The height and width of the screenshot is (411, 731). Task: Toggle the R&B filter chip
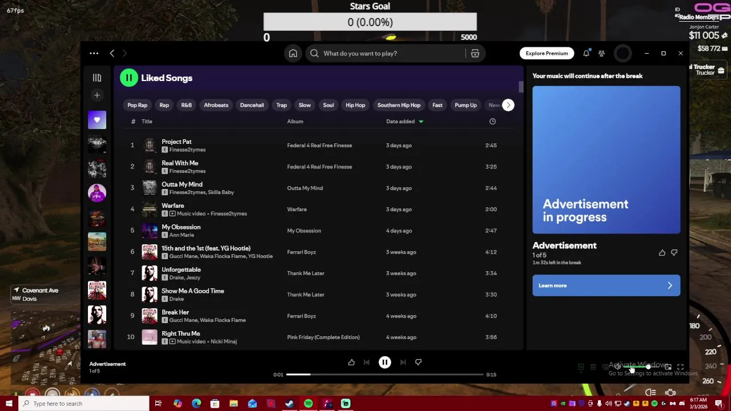tap(186, 105)
